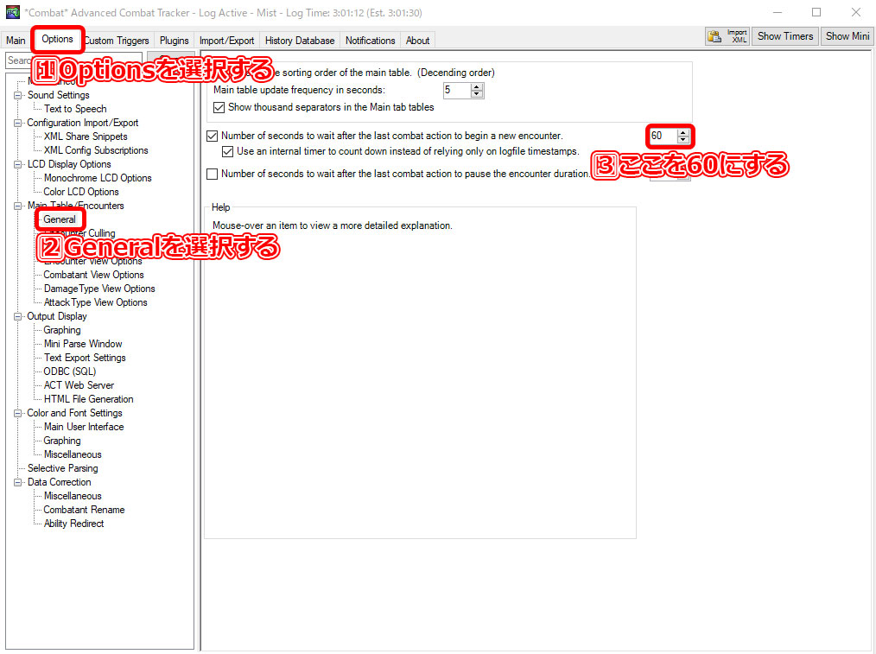Image resolution: width=876 pixels, height=654 pixels.
Task: Uncheck the internal timer countdown checkbox
Action: 228,151
